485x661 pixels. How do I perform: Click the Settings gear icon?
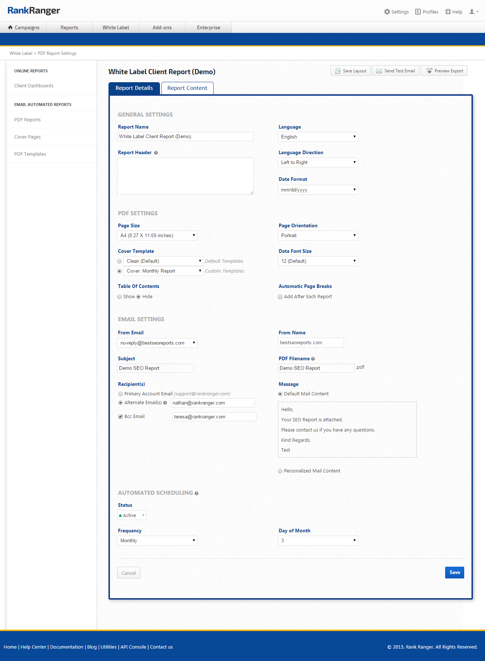[387, 12]
